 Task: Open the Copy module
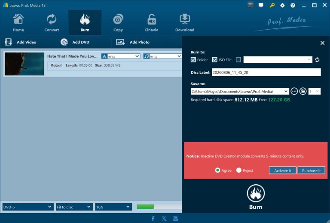click(x=118, y=23)
